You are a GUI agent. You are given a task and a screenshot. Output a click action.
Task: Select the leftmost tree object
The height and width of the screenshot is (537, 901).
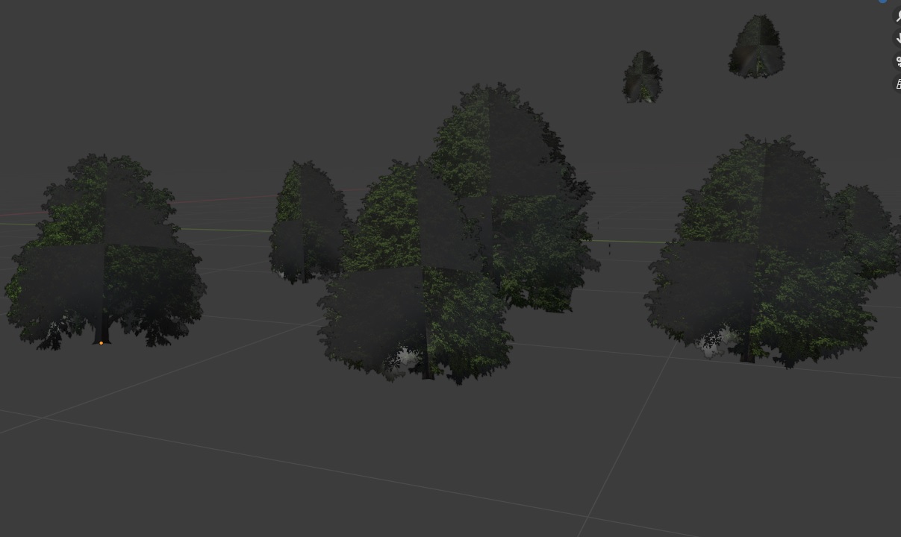(x=105, y=254)
